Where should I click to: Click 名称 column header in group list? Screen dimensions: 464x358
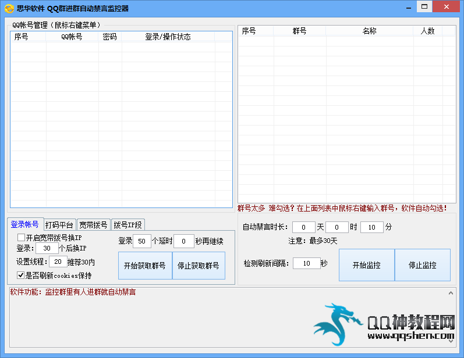click(370, 31)
